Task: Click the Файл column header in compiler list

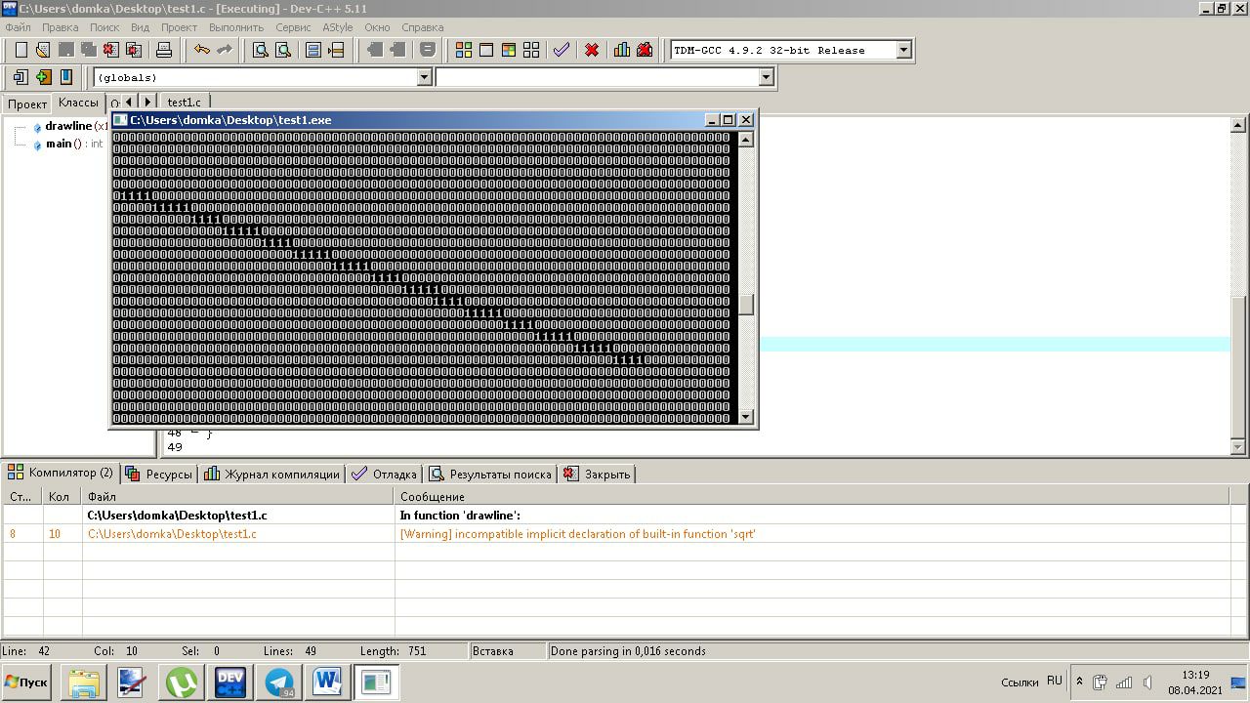Action: pos(238,497)
